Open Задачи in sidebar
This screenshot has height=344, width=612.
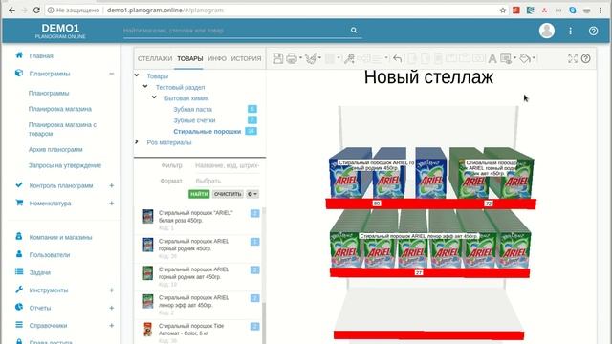[40, 272]
